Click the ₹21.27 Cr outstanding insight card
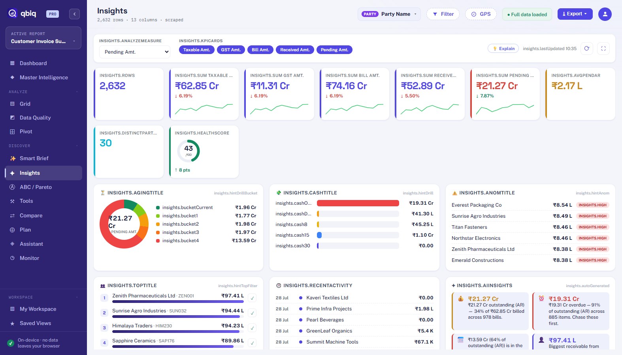The image size is (622, 355). point(490,311)
